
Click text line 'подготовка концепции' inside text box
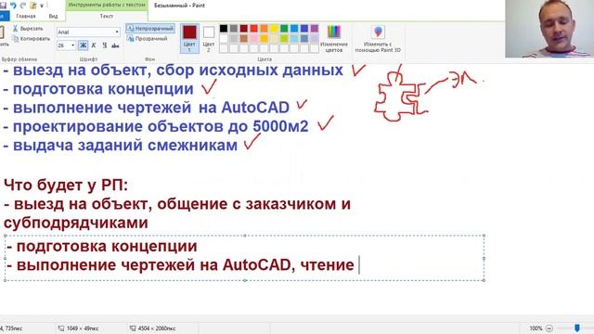point(102,247)
